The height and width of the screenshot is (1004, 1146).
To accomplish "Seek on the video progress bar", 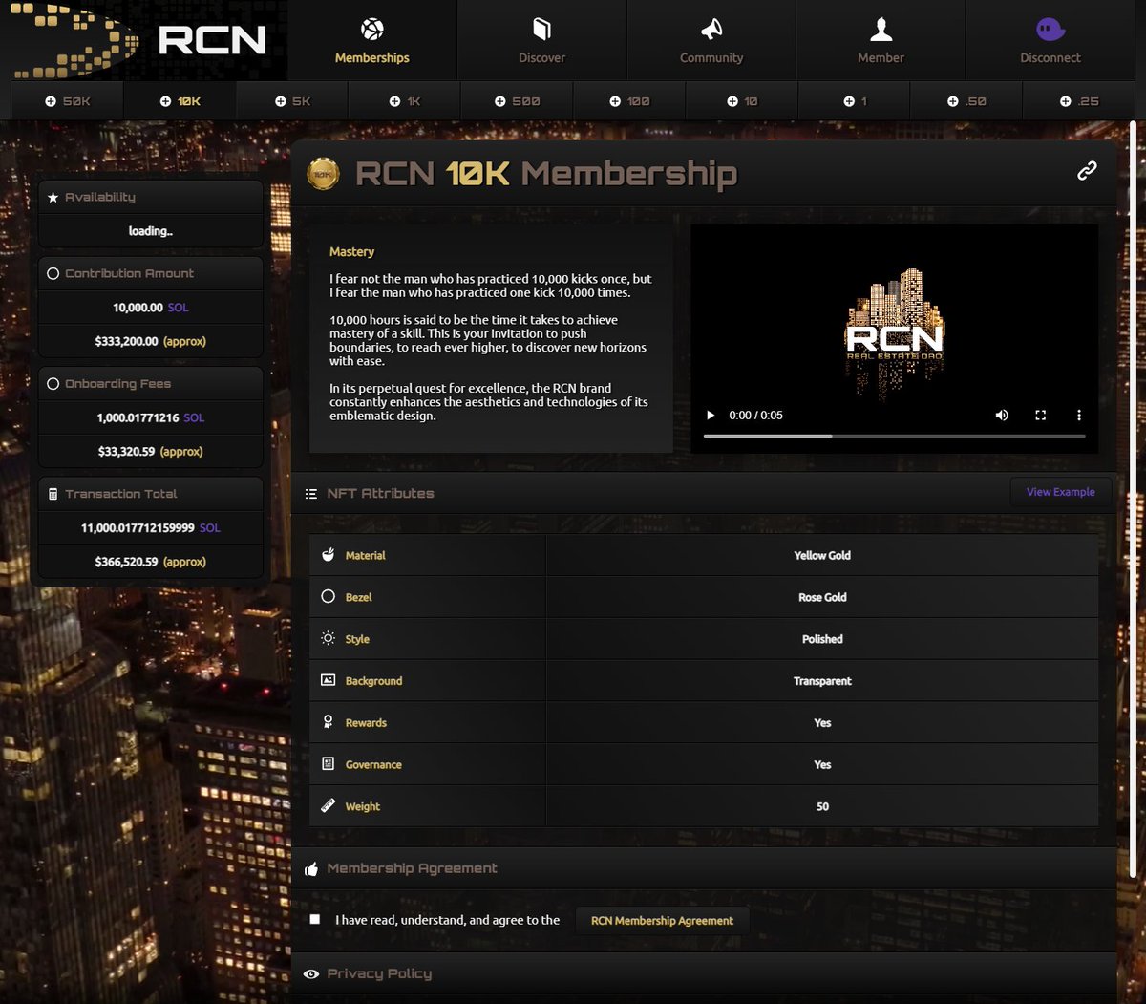I will (x=894, y=436).
